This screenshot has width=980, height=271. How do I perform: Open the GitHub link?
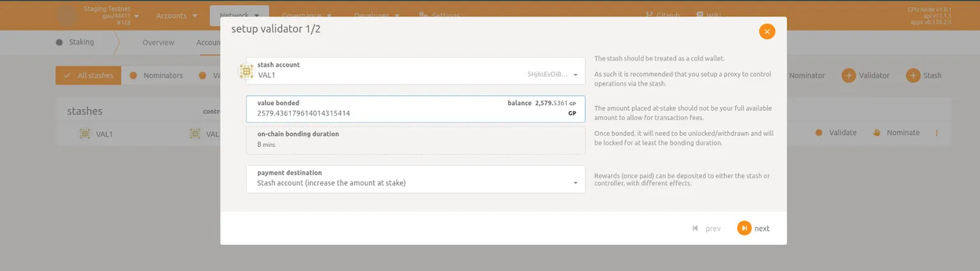click(x=663, y=15)
